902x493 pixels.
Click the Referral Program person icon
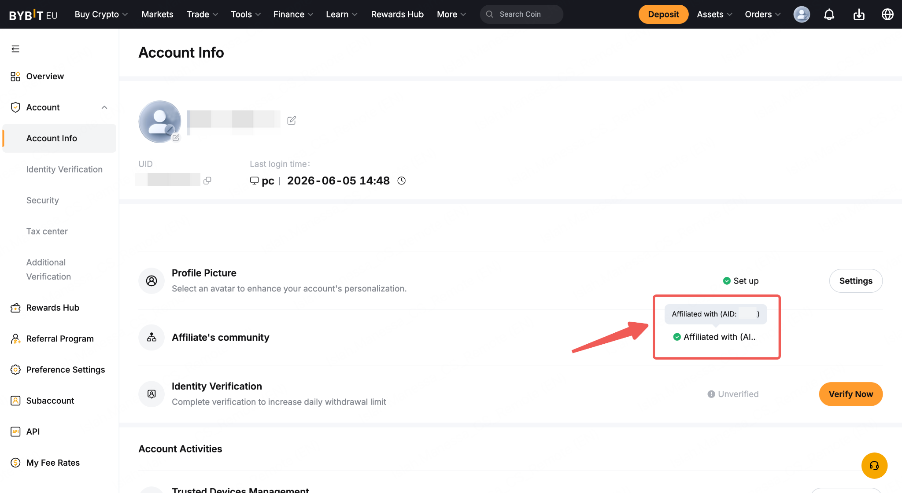click(15, 338)
